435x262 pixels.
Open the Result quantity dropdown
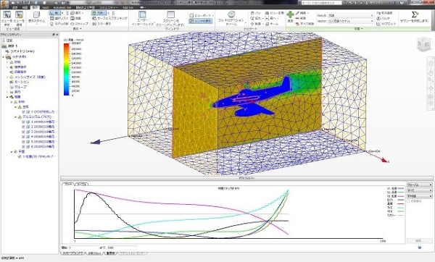pyautogui.click(x=351, y=15)
